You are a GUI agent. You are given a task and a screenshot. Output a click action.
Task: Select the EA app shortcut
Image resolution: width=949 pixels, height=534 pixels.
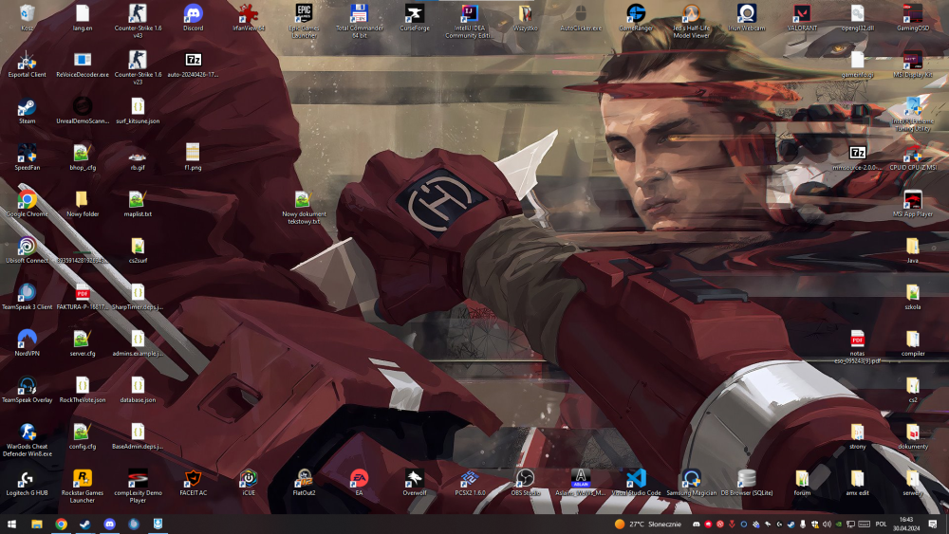(x=360, y=483)
